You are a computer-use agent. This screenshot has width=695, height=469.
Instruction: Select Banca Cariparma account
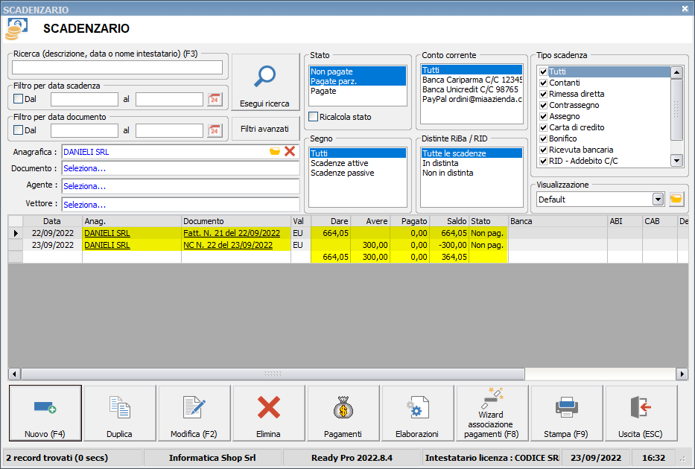point(472,80)
